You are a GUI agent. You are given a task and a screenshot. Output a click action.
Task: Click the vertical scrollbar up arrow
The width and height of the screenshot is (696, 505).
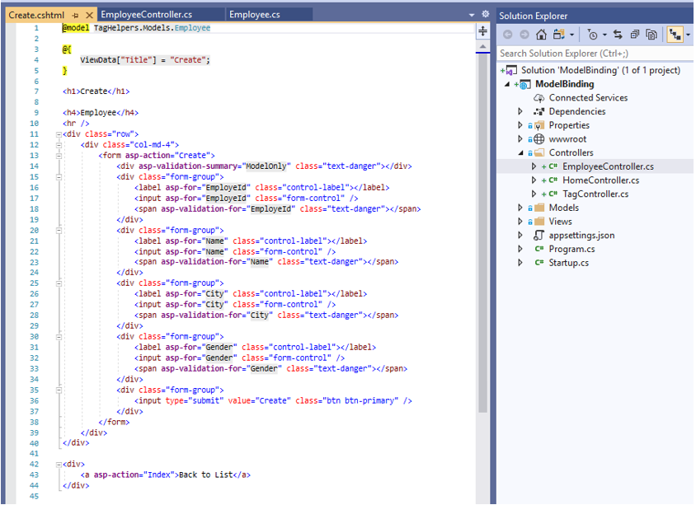(482, 46)
